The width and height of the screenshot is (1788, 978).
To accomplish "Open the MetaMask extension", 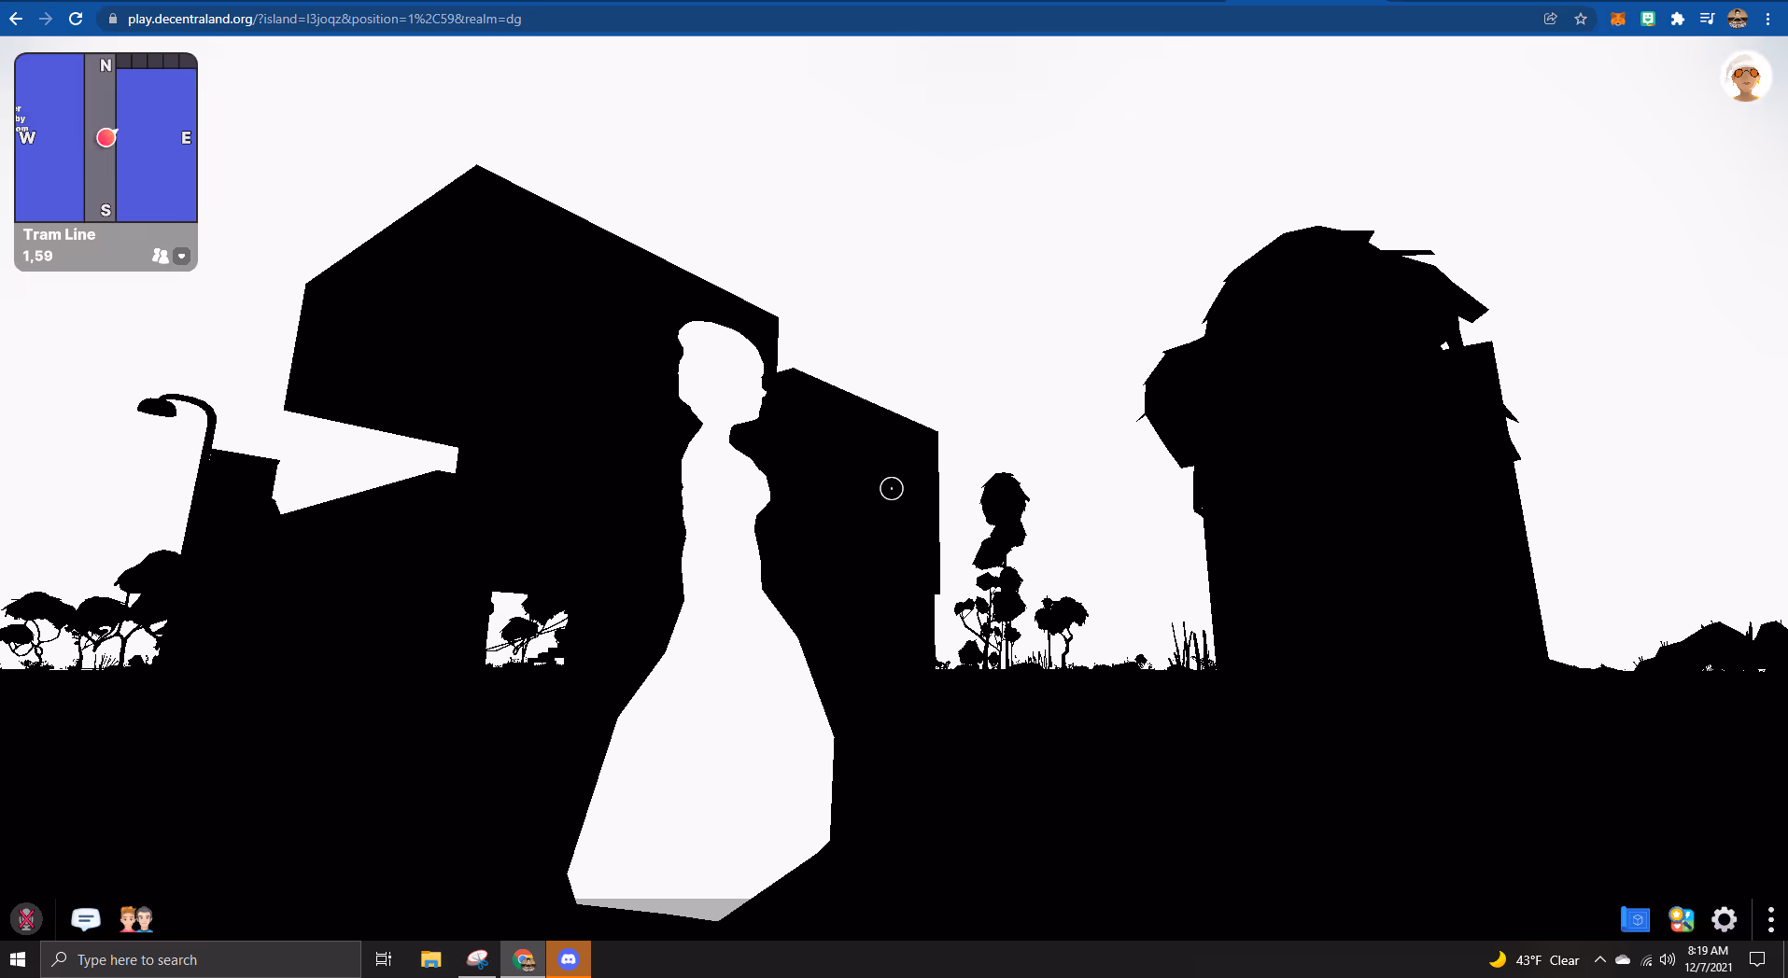I will (x=1618, y=19).
